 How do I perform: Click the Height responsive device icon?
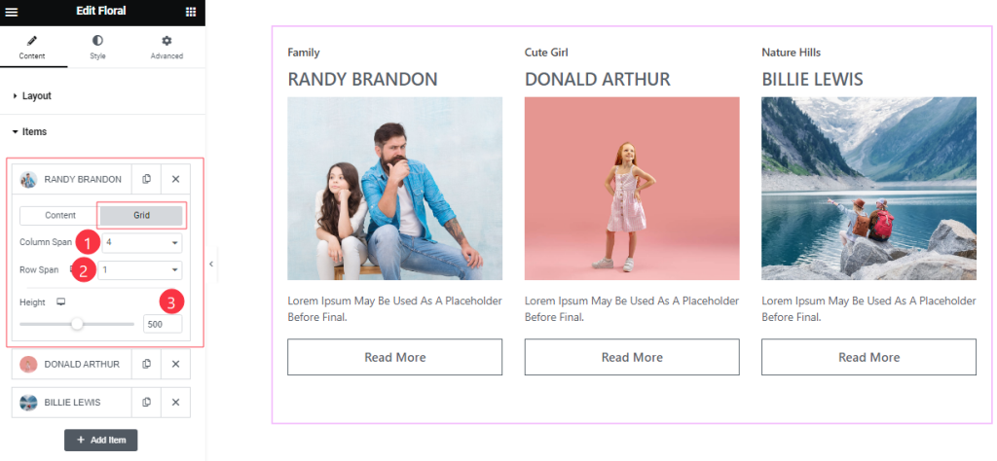(x=61, y=302)
